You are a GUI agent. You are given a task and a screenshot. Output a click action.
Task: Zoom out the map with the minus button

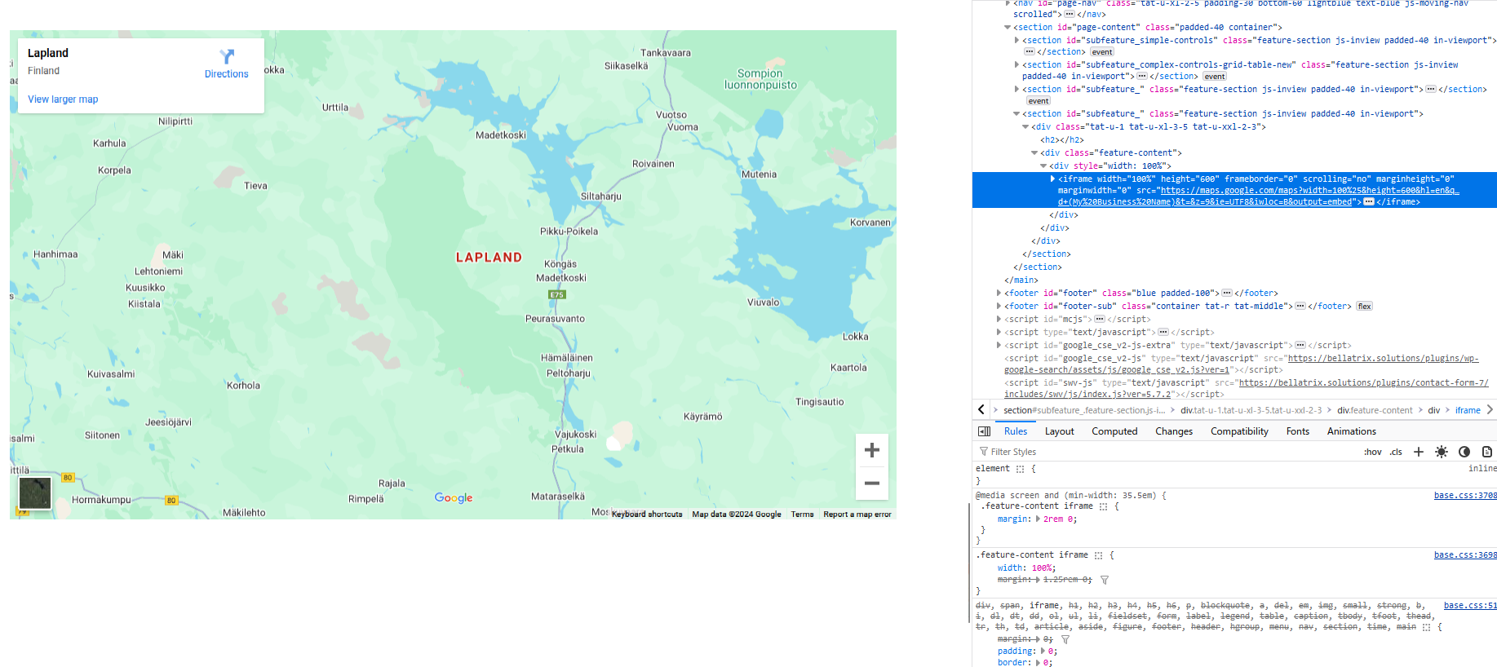pyautogui.click(x=872, y=484)
